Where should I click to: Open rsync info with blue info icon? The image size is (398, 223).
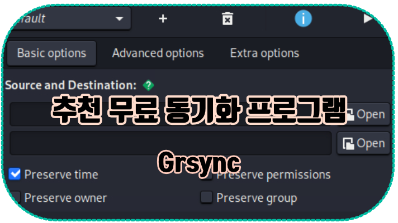click(x=304, y=18)
